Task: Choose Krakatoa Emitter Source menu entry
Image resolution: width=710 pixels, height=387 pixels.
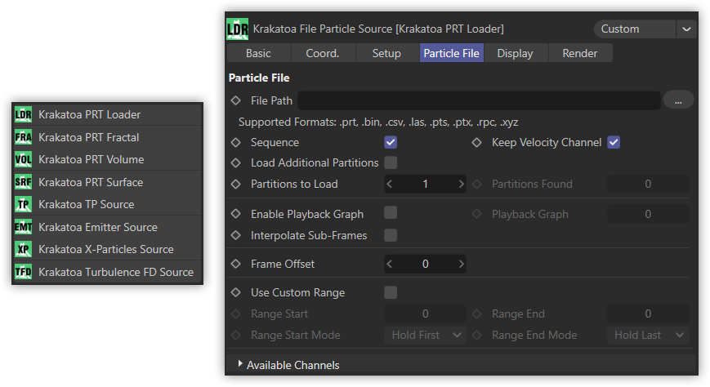Action: pos(108,227)
